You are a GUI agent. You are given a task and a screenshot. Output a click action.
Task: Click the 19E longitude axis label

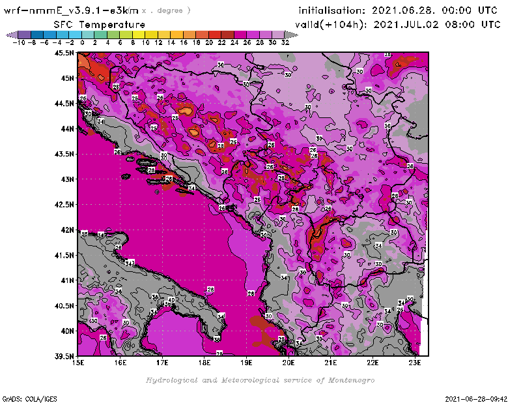point(246,363)
